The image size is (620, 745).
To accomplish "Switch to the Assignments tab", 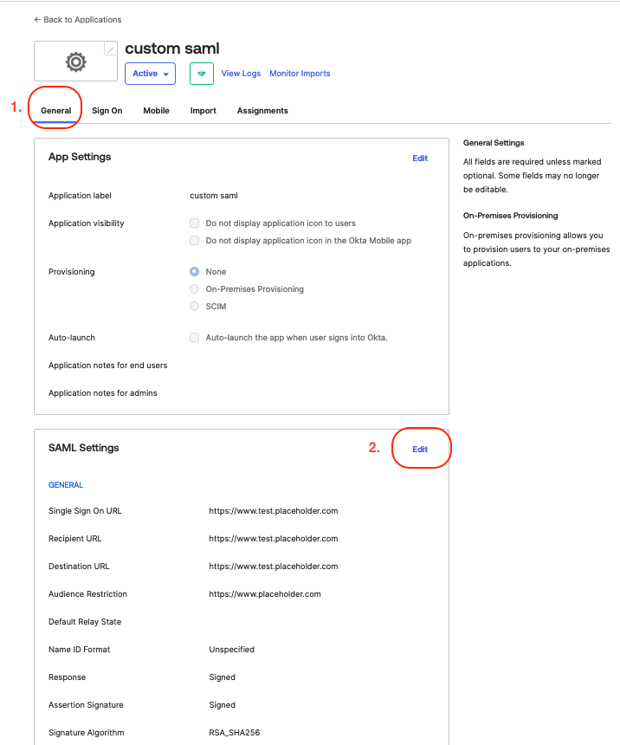I will (x=262, y=111).
